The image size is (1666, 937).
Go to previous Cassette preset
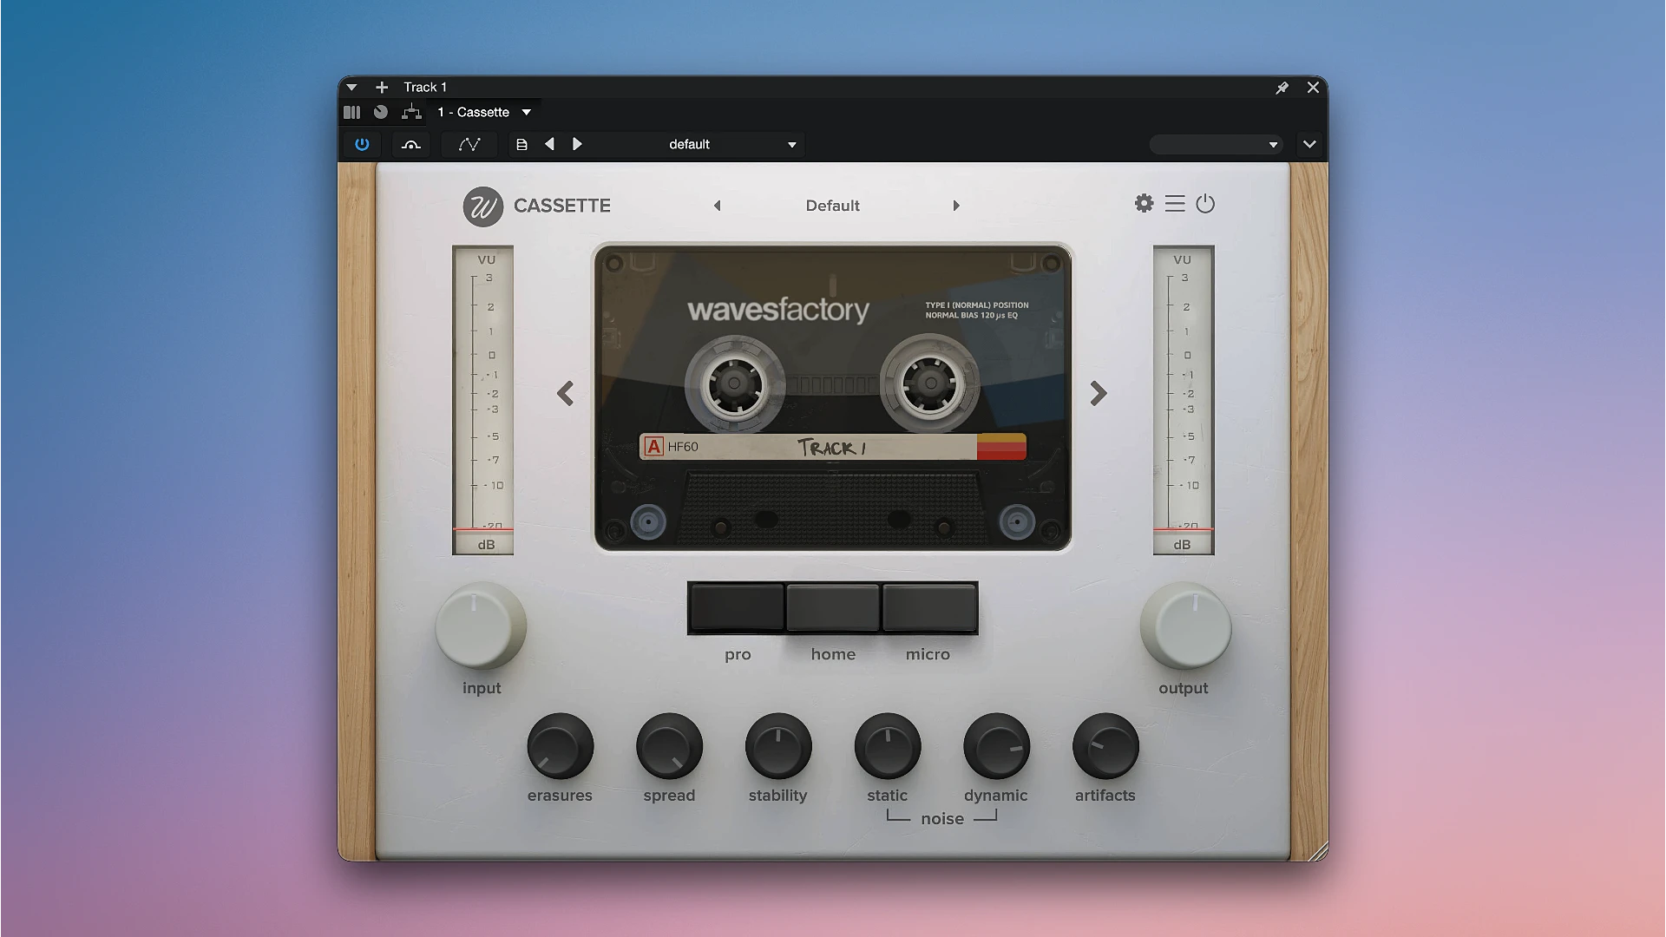coord(717,206)
